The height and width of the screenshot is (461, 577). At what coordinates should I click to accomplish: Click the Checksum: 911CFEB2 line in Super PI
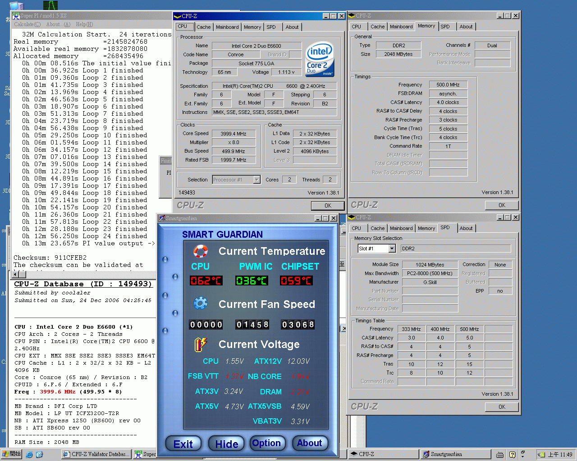coord(50,258)
